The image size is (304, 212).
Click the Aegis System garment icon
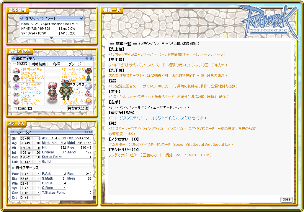tap(16, 94)
